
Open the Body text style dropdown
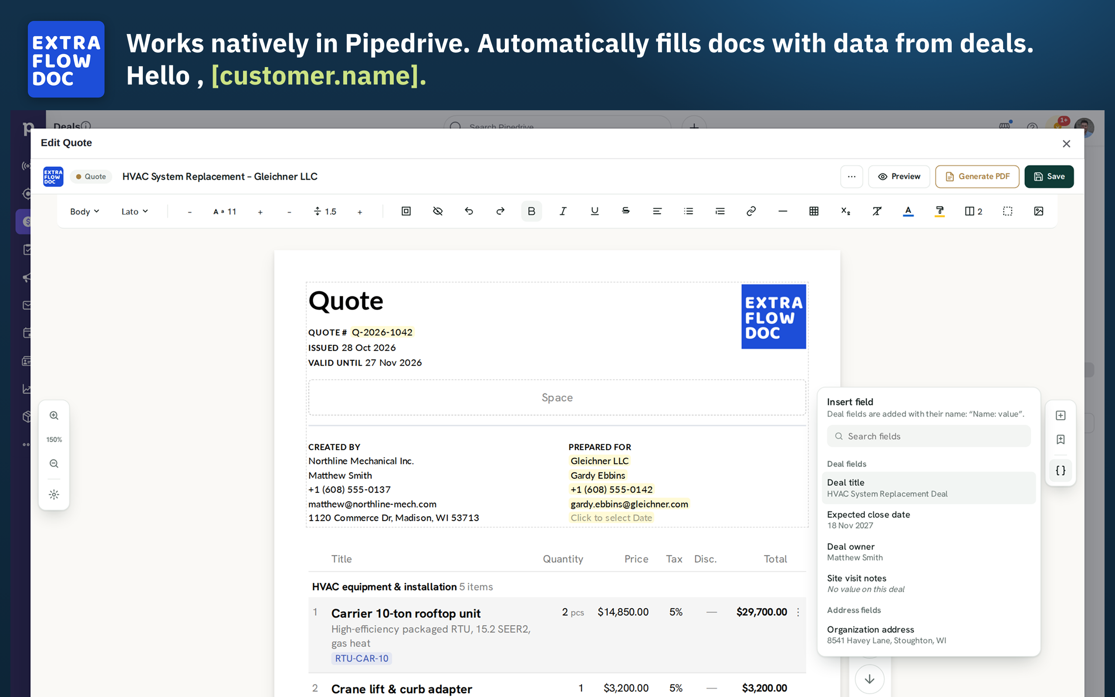(x=85, y=211)
